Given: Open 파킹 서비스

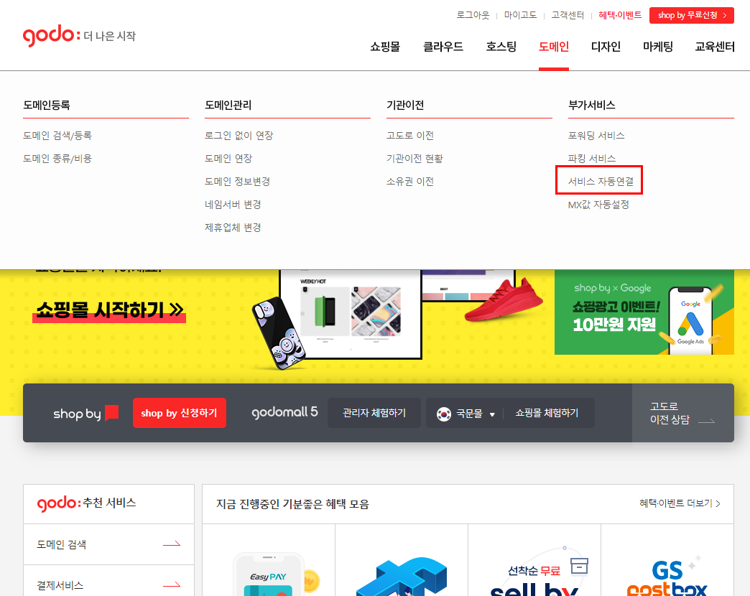Looking at the screenshot, I should (592, 159).
